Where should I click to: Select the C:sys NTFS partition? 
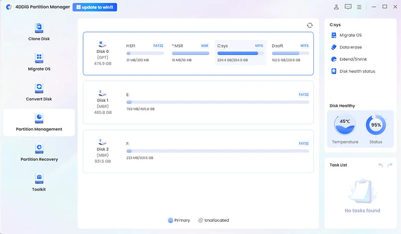240,53
